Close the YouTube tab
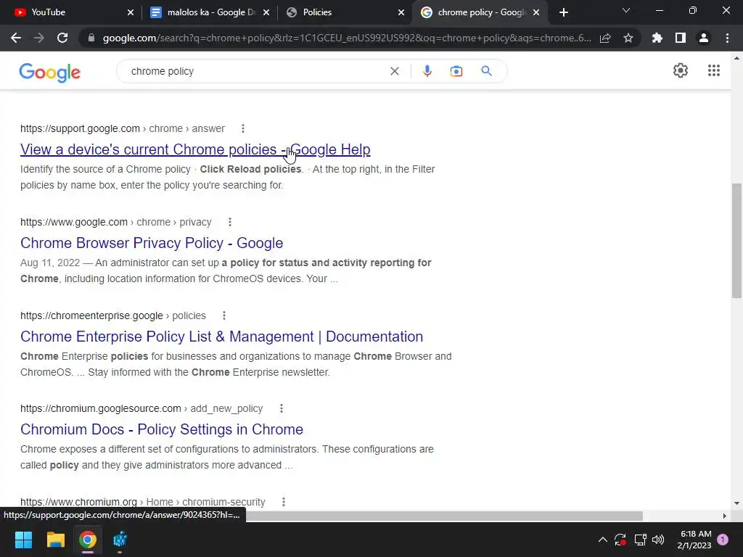 pyautogui.click(x=131, y=12)
